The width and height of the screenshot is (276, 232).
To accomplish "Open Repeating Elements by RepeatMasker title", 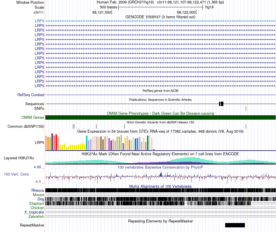I will click(160, 221).
